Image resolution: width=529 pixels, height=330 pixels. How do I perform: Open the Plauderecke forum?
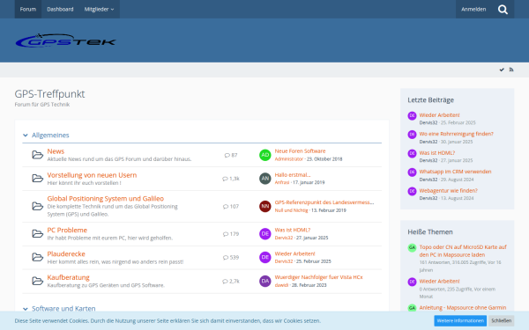pos(66,254)
